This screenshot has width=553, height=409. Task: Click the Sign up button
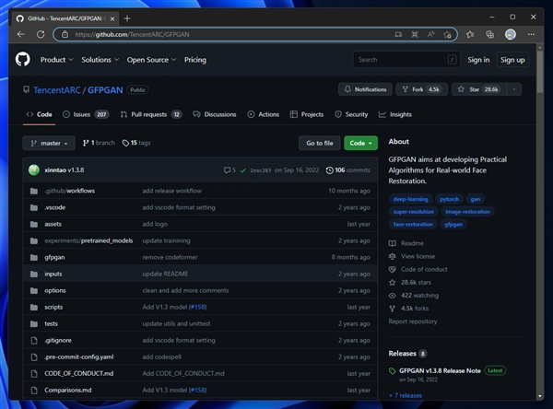click(512, 60)
